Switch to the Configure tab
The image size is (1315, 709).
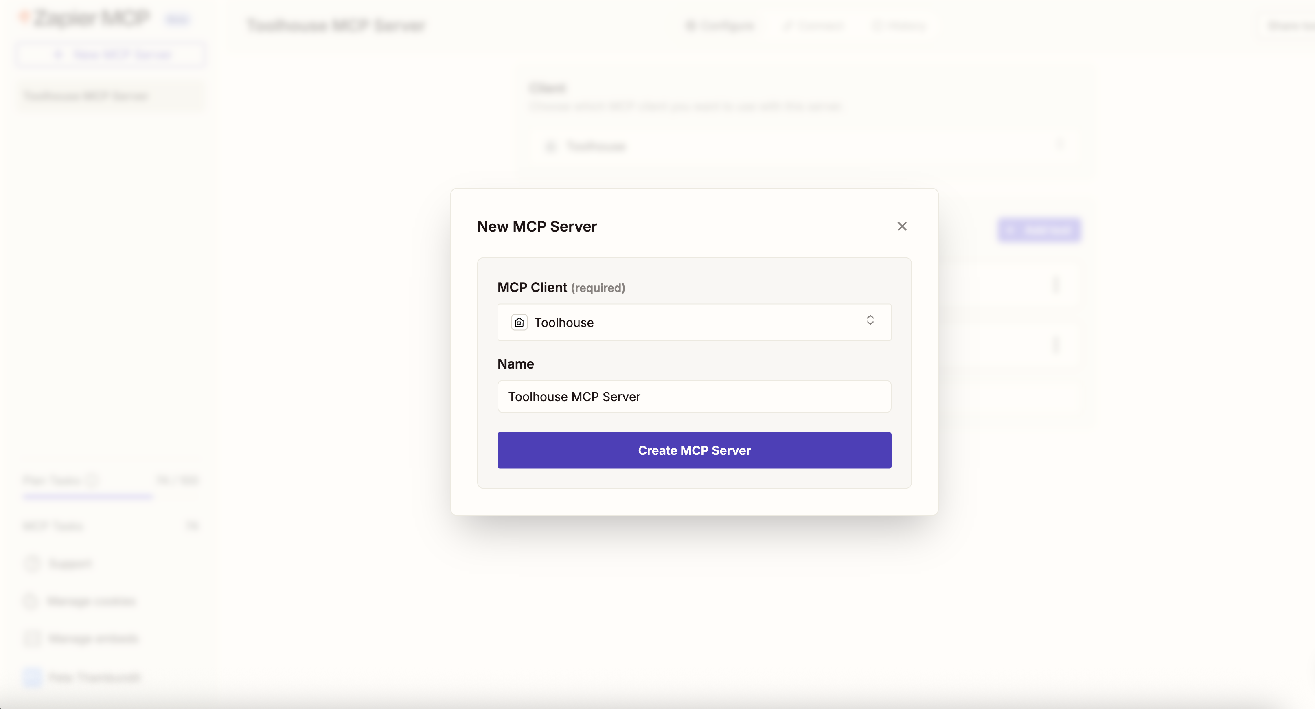(720, 26)
